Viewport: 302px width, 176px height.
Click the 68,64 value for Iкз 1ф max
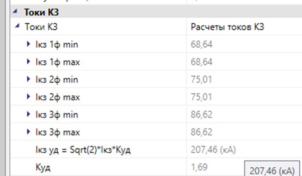tap(202, 62)
